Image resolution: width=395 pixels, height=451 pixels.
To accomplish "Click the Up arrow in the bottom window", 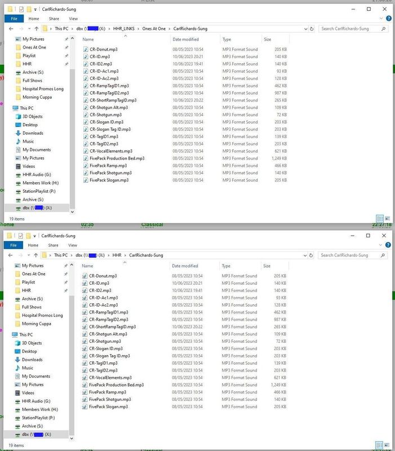I will click(35, 255).
